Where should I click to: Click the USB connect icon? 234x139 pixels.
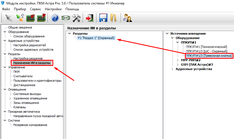[x=19, y=18]
